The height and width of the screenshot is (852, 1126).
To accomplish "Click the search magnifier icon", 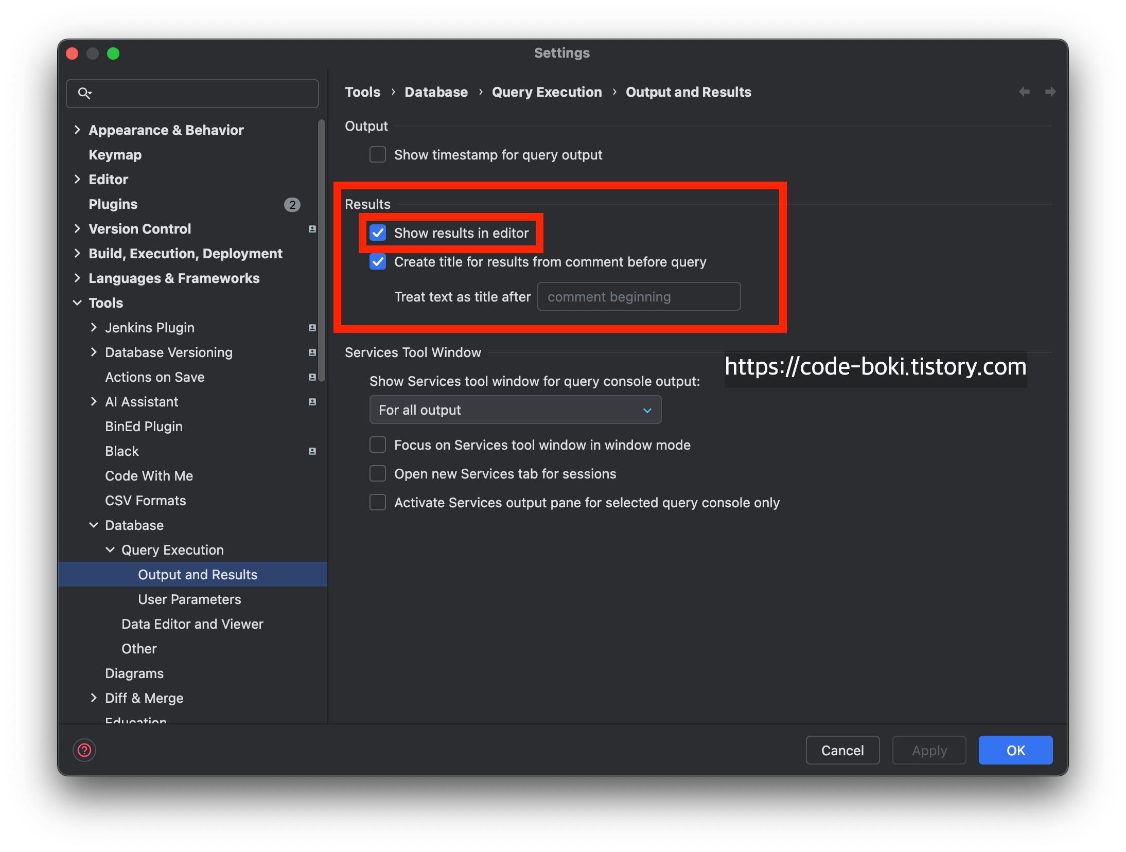I will pos(84,93).
